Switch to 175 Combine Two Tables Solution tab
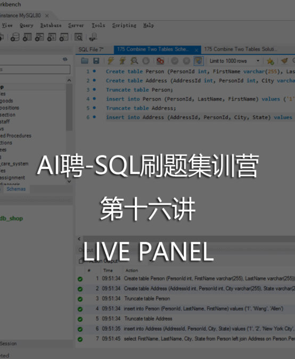The width and height of the screenshot is (295, 359). click(x=241, y=49)
